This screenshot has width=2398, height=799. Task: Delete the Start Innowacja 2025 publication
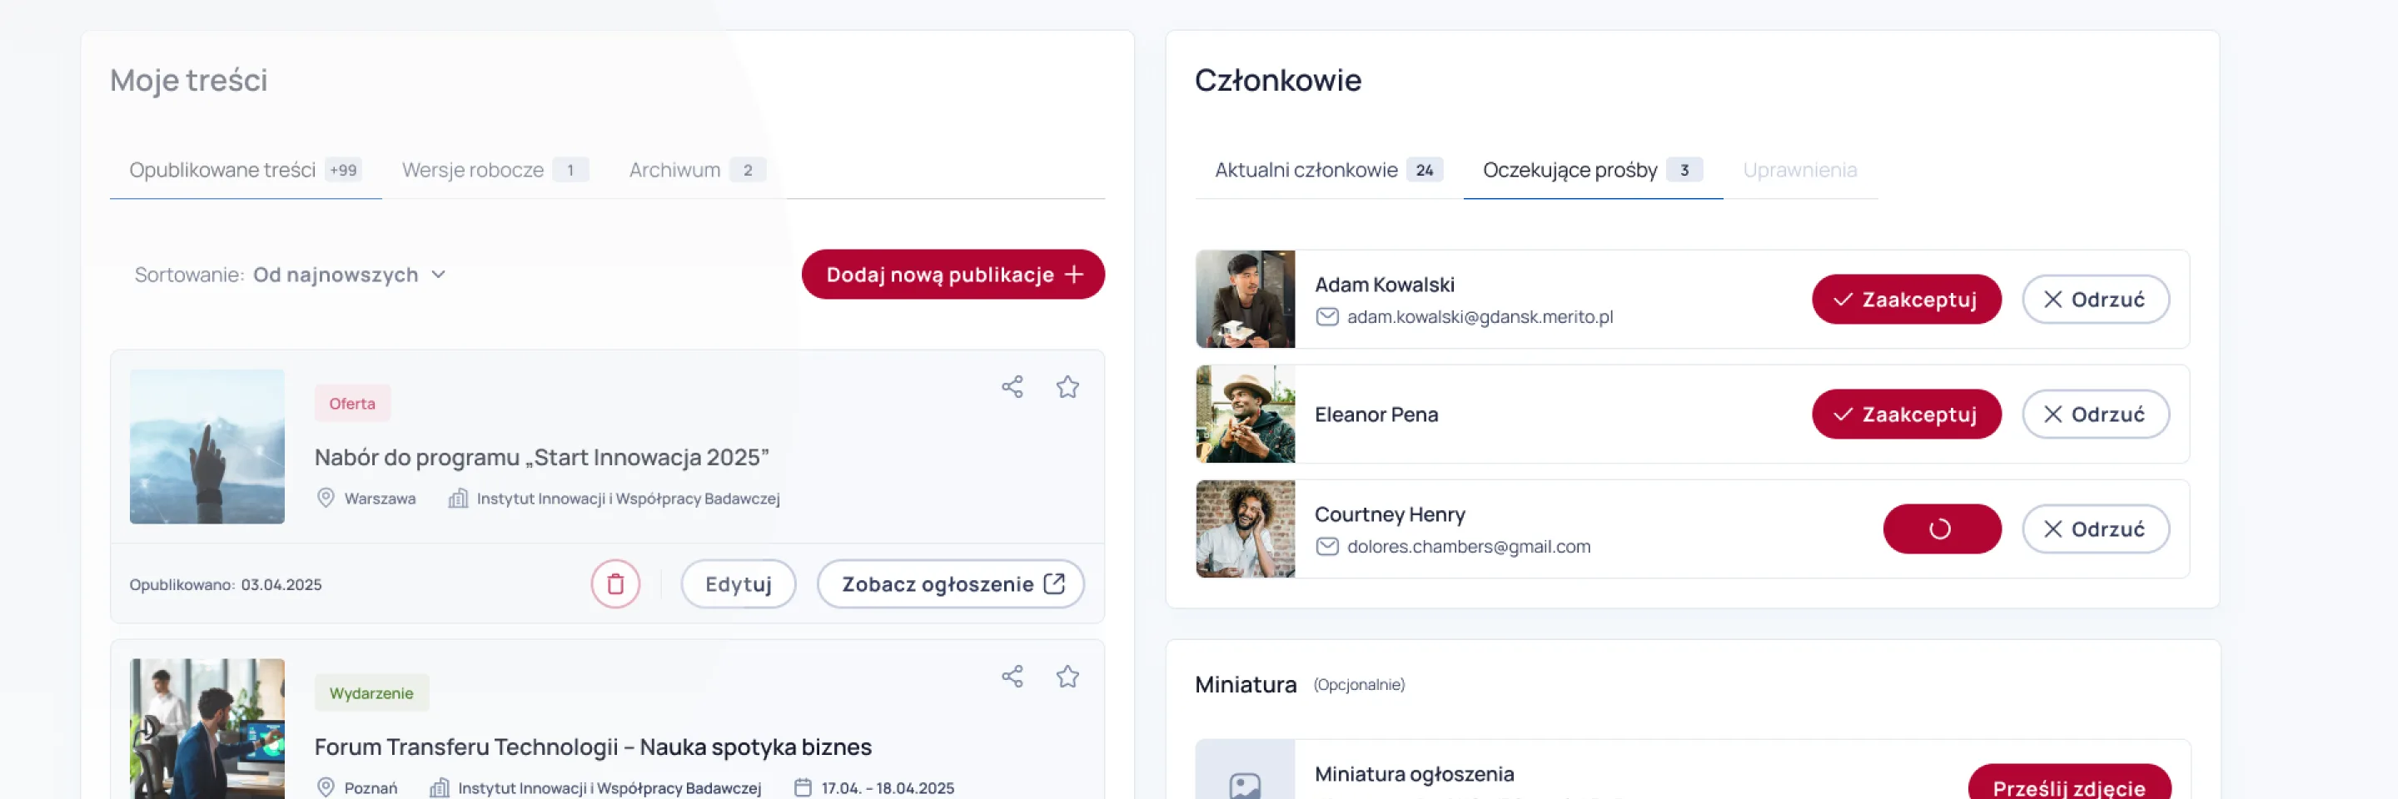coord(615,584)
